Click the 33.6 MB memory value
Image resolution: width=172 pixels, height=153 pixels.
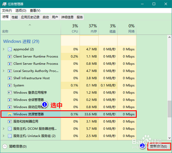tap(91, 114)
